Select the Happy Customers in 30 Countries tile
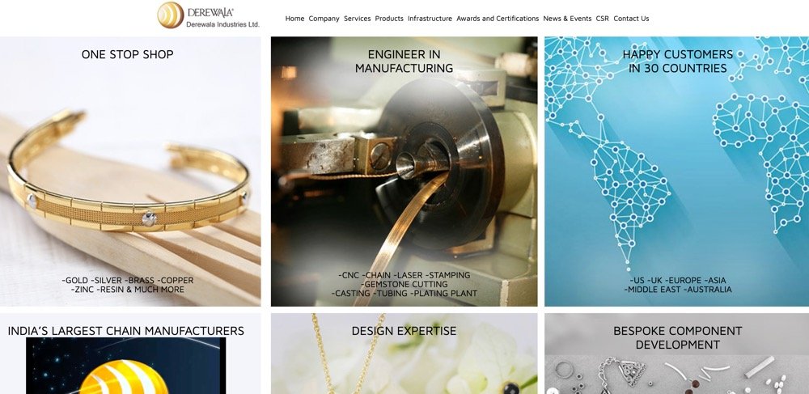The width and height of the screenshot is (809, 394). (677, 172)
